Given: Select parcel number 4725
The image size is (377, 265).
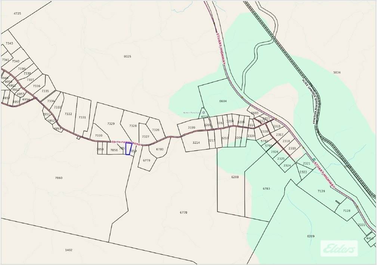Looking at the screenshot, I should tap(17, 13).
